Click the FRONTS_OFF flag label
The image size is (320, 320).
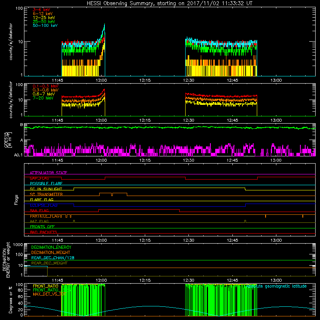[42, 227]
